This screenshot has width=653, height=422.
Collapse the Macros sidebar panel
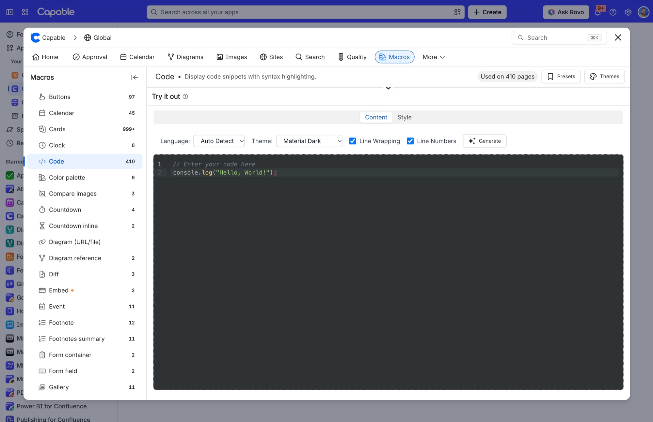click(135, 77)
